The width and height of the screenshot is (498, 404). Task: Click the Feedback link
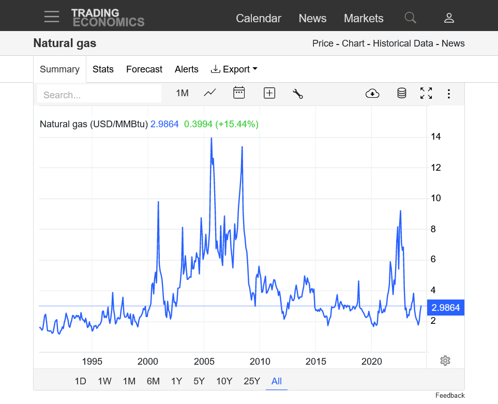pos(449,396)
